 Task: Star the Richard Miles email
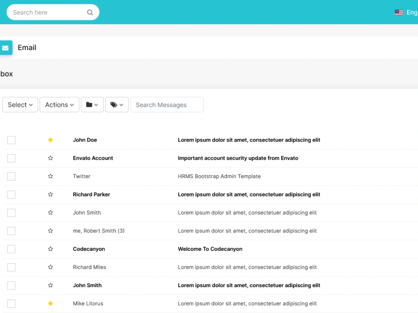point(51,267)
